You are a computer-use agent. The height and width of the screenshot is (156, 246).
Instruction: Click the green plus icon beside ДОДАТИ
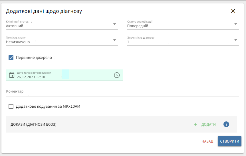coord(195,124)
